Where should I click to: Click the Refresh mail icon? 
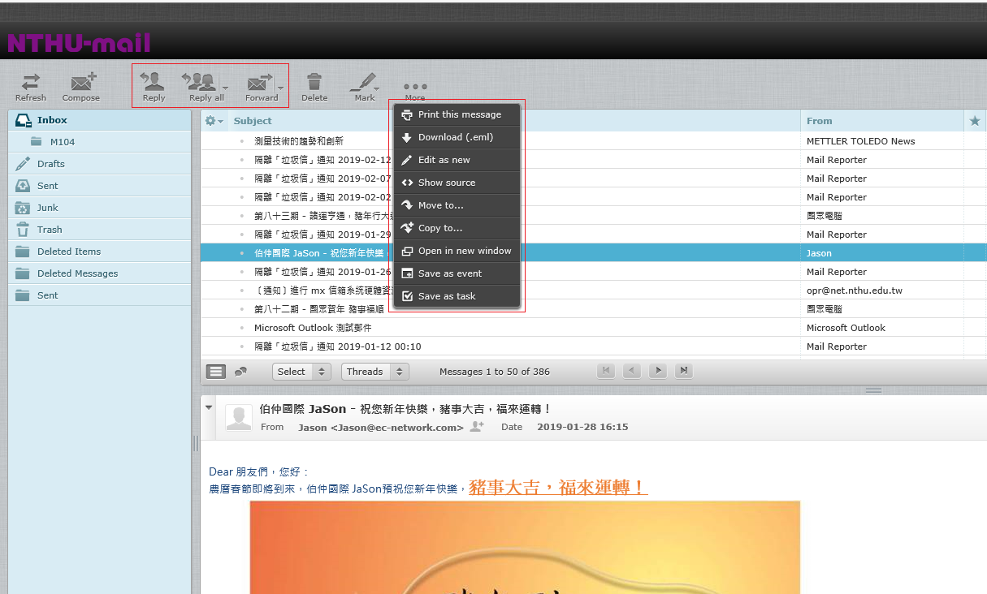pos(30,83)
